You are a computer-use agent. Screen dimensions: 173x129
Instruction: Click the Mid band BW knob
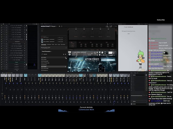(x=101, y=45)
